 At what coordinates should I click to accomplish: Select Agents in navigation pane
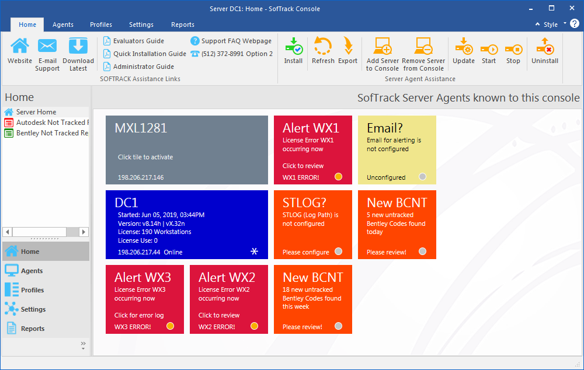pos(46,271)
